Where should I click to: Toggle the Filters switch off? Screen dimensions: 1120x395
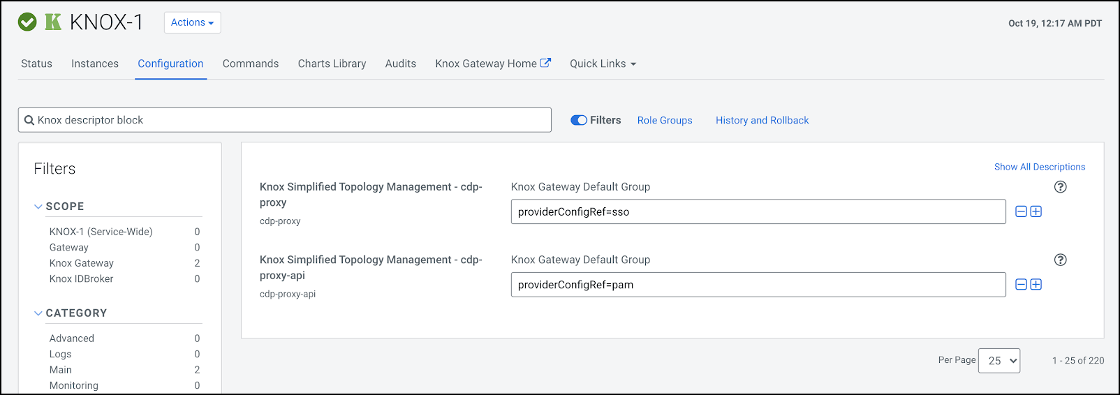(x=579, y=120)
